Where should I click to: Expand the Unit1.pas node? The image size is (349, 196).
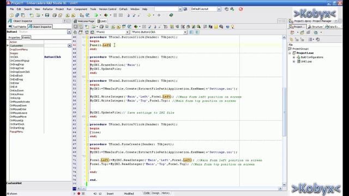(294, 62)
